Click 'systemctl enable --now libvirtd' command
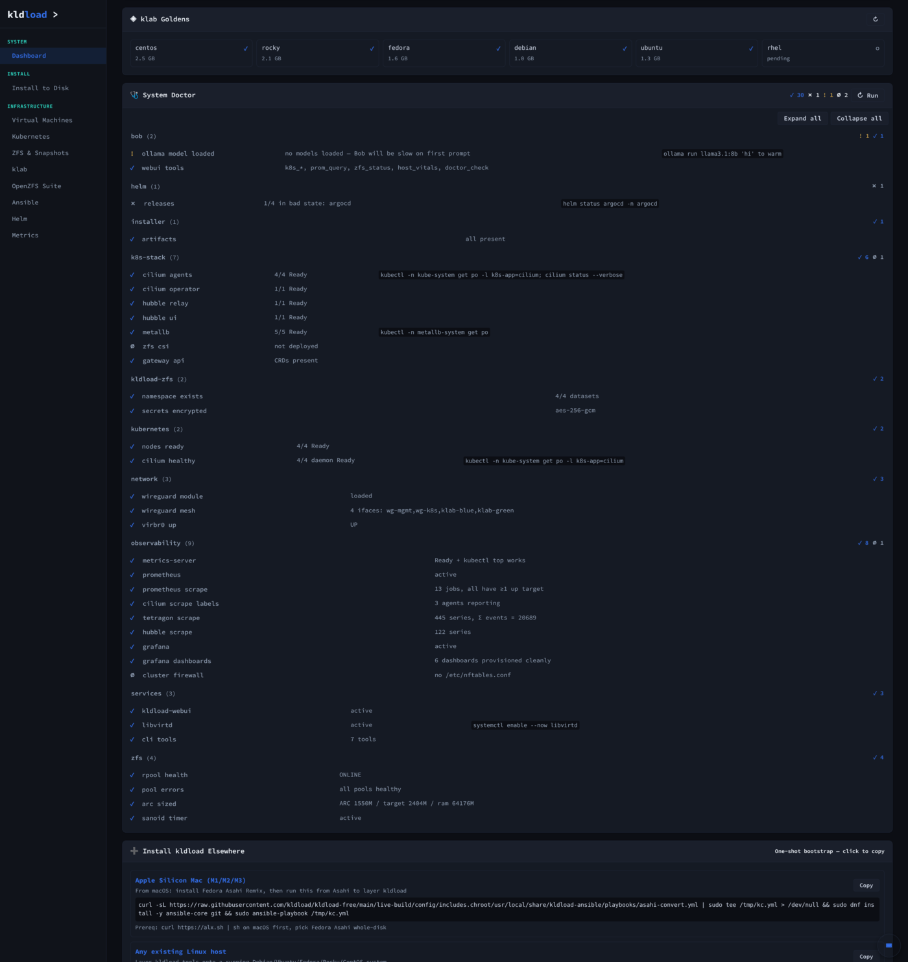Image resolution: width=908 pixels, height=962 pixels. coord(525,725)
